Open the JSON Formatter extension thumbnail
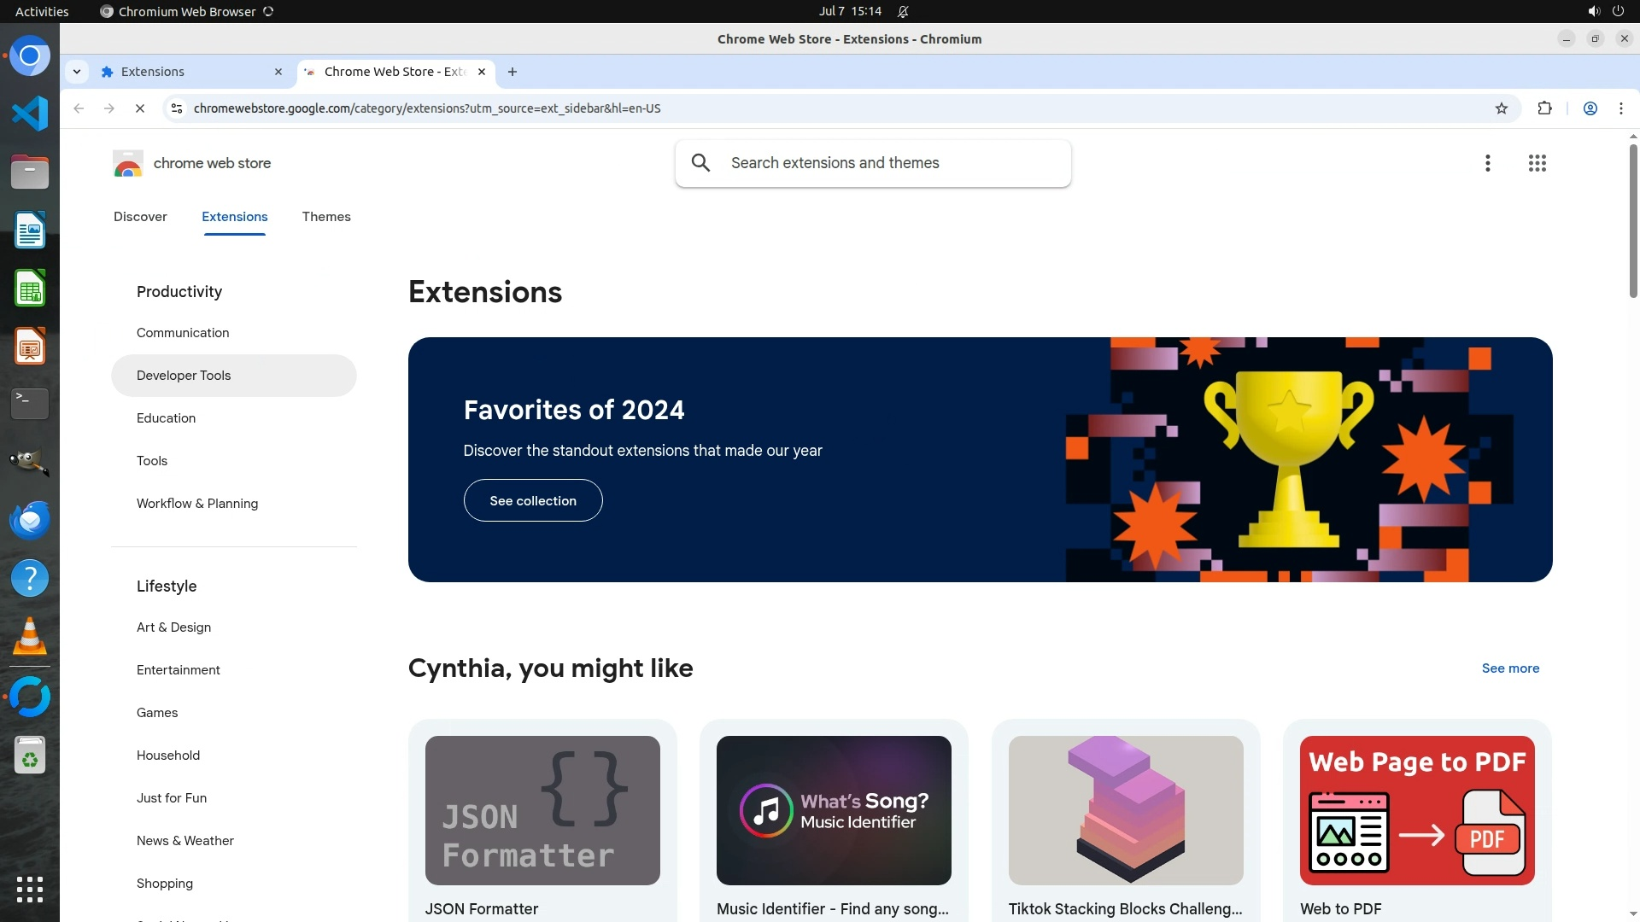Viewport: 1640px width, 922px height. click(542, 810)
